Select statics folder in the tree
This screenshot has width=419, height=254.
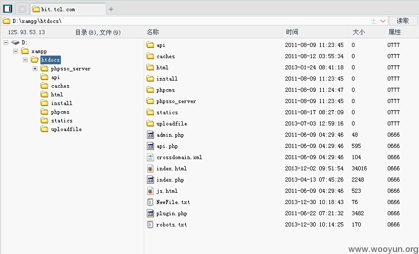pos(62,120)
